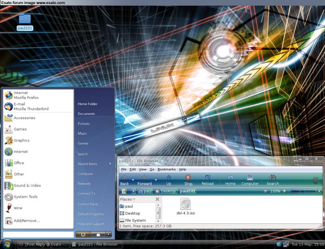Go to Home in File Browser toolbar

tap(230, 180)
